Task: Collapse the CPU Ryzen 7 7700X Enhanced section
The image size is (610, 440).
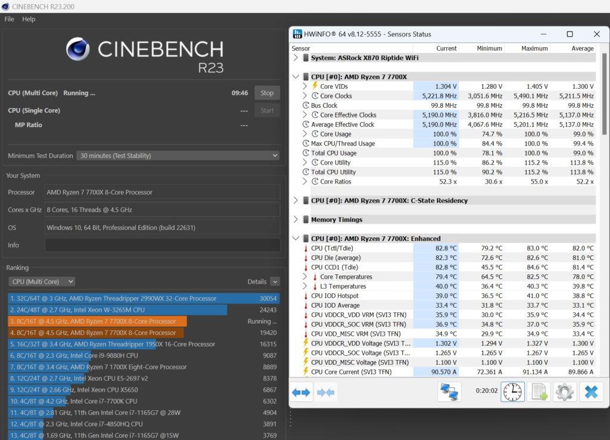Action: (x=296, y=238)
